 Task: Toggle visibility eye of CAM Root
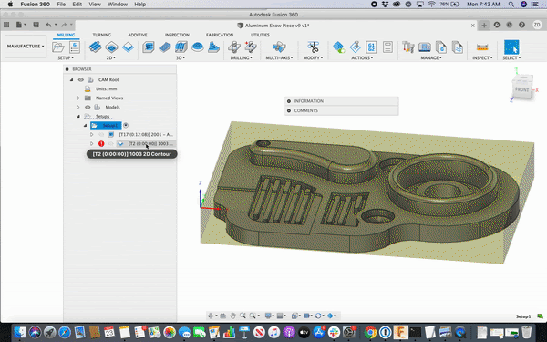pyautogui.click(x=81, y=80)
